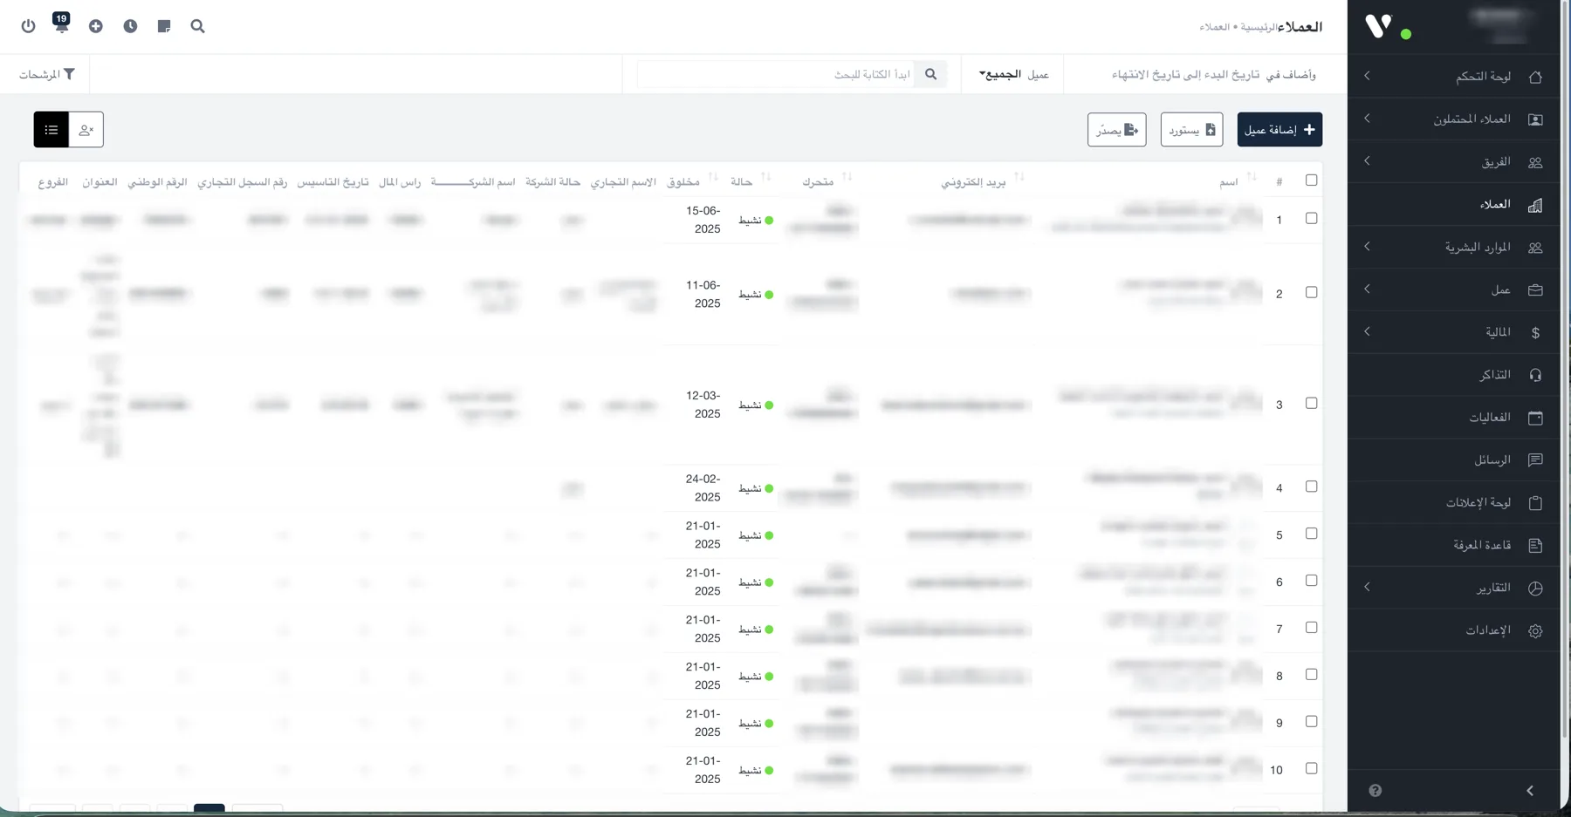Click the power/logout icon in top bar
The height and width of the screenshot is (817, 1571).
(28, 26)
